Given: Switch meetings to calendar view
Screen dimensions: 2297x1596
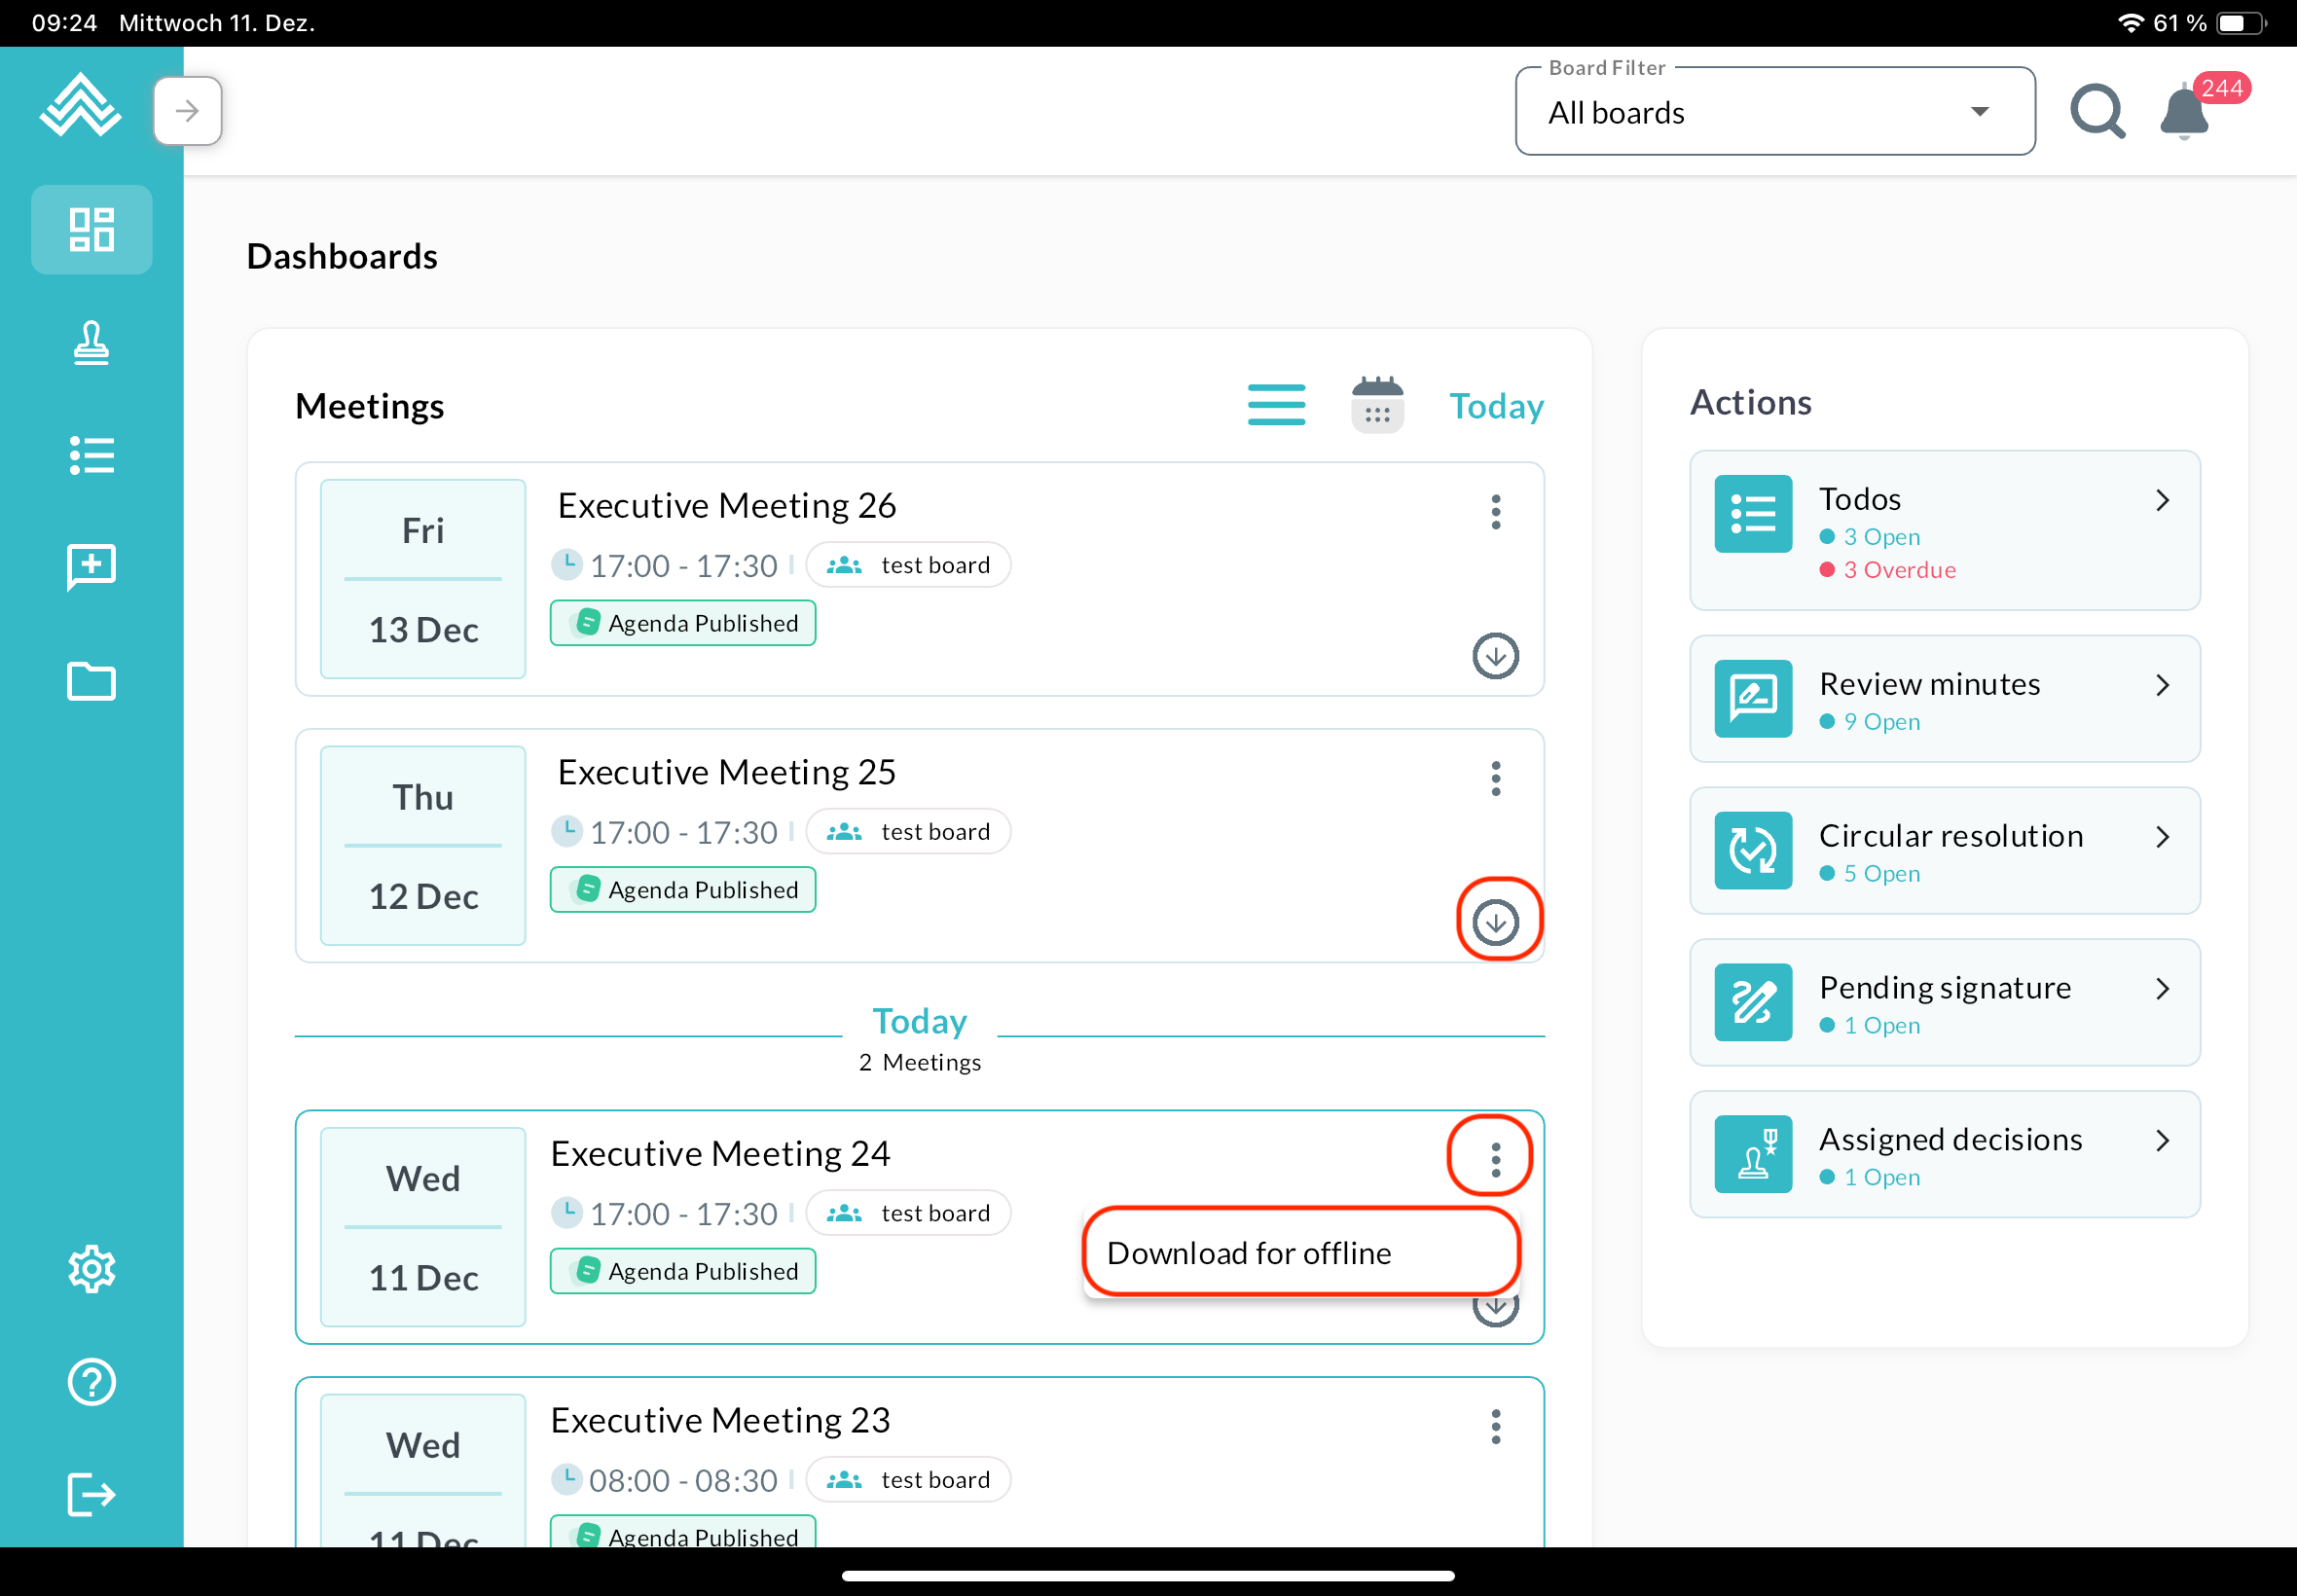Looking at the screenshot, I should (1377, 405).
